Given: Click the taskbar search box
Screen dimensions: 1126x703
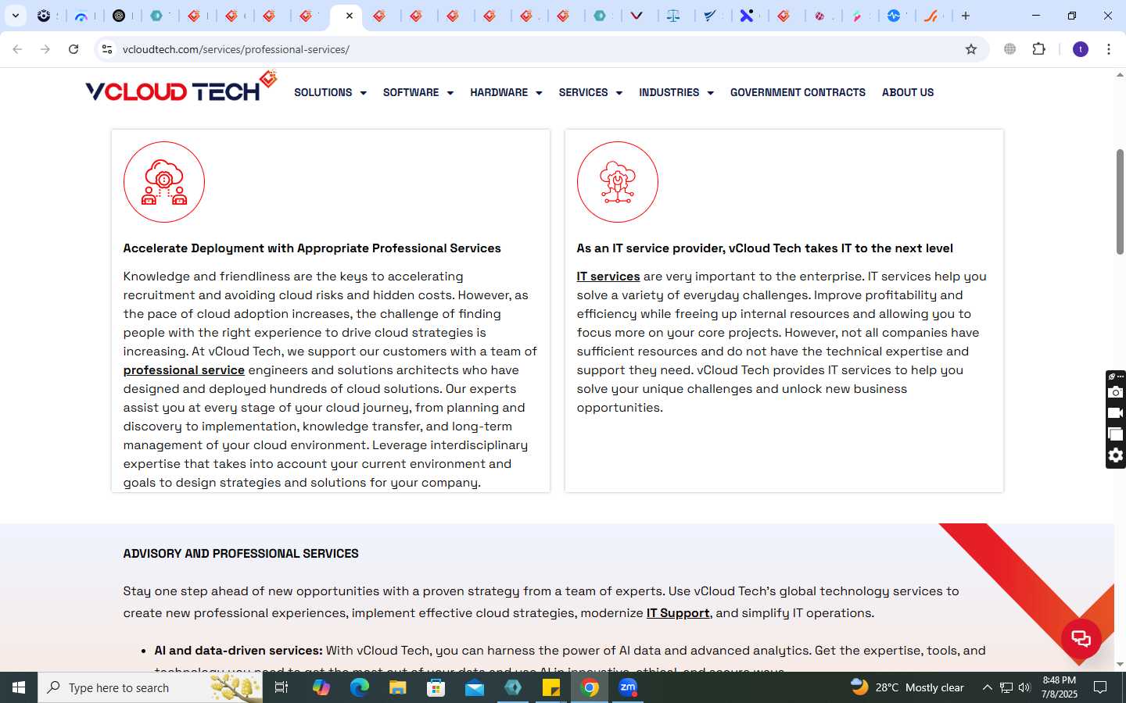Looking at the screenshot, I should click(150, 687).
